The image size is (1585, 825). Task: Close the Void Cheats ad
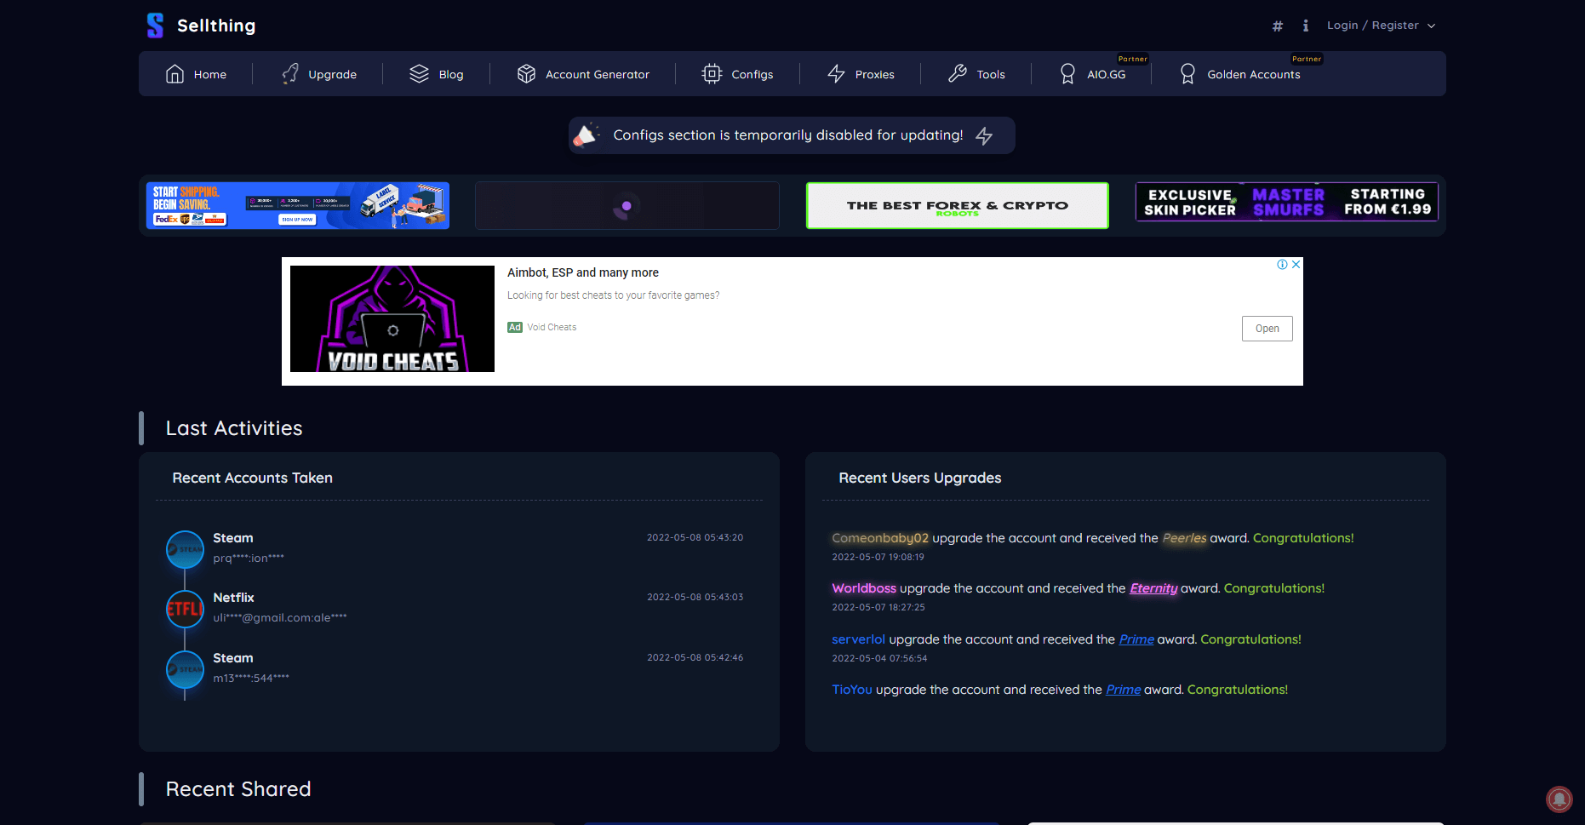pyautogui.click(x=1296, y=265)
